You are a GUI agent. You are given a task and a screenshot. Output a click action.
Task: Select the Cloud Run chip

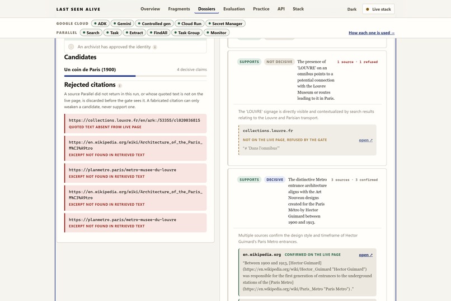coord(190,24)
